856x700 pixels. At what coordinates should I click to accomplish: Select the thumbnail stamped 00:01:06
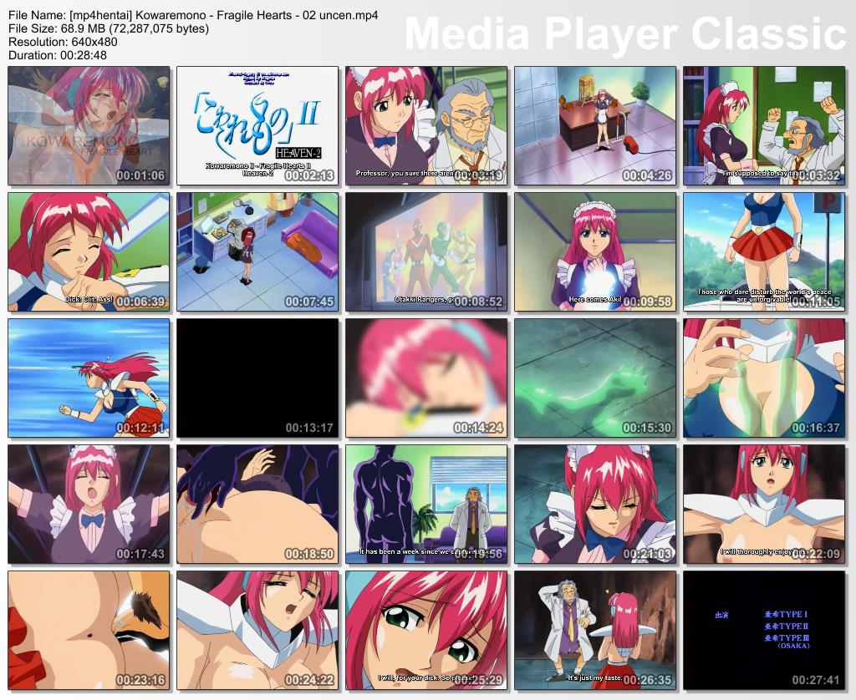pyautogui.click(x=89, y=125)
